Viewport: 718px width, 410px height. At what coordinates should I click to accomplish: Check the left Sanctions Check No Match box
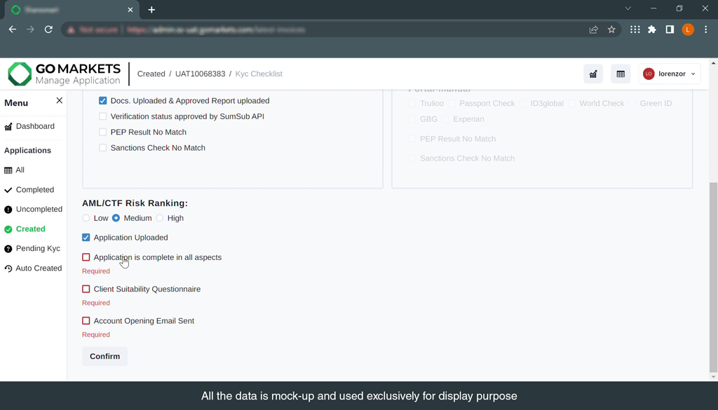[102, 148]
